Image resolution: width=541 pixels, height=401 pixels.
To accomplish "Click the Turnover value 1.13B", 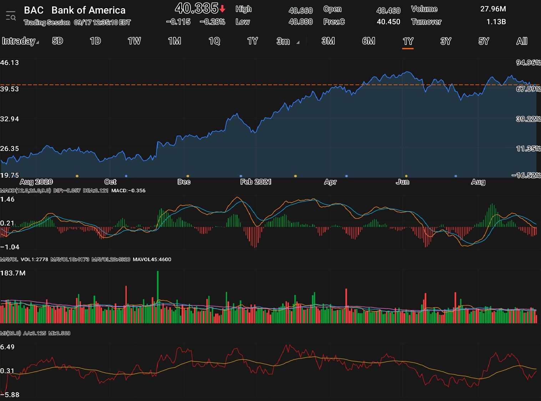I will coord(496,22).
